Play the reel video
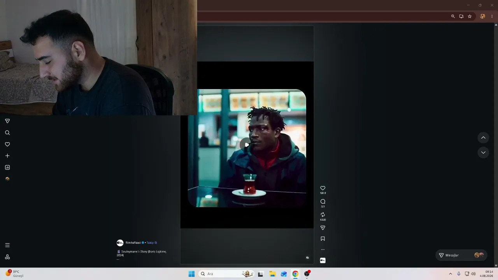 pos(246,145)
